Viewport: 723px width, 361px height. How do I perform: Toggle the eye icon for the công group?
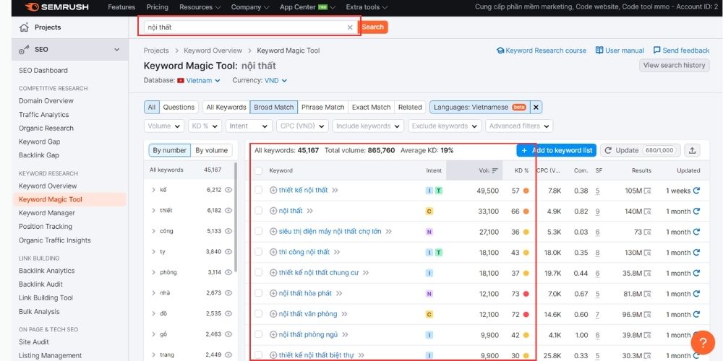(x=228, y=231)
